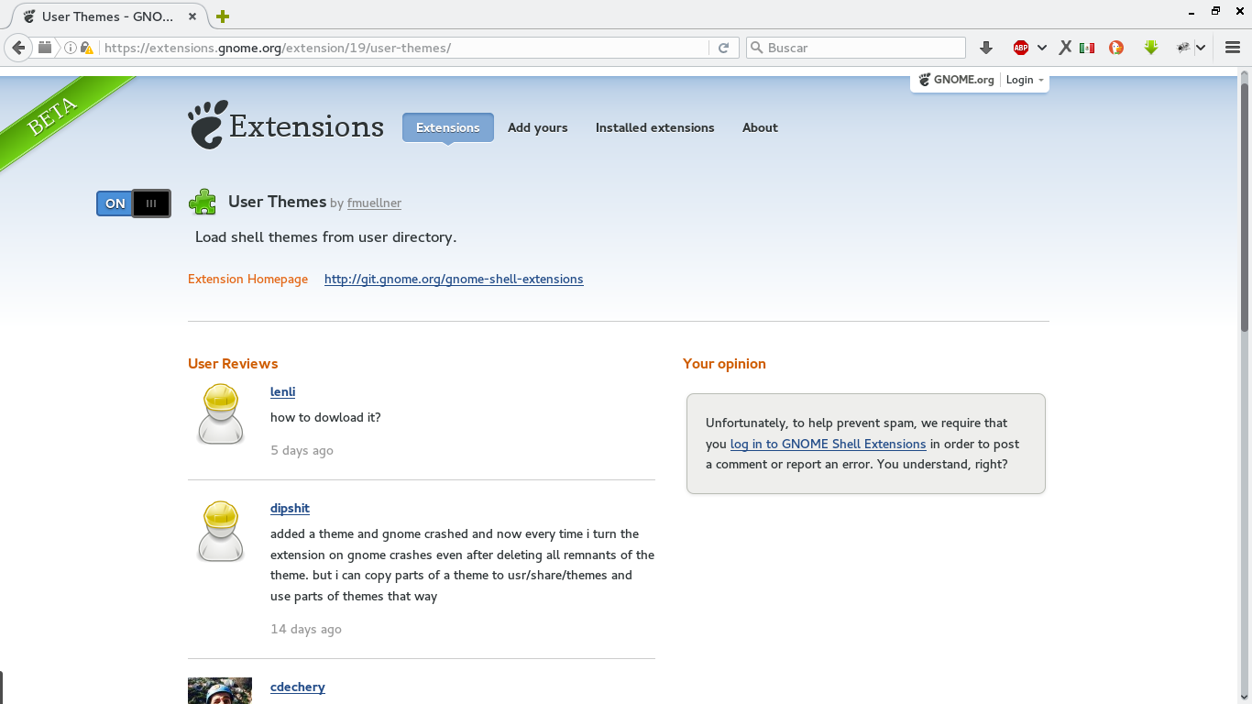The width and height of the screenshot is (1252, 704).
Task: Open the Installed extensions tab
Action: click(654, 127)
